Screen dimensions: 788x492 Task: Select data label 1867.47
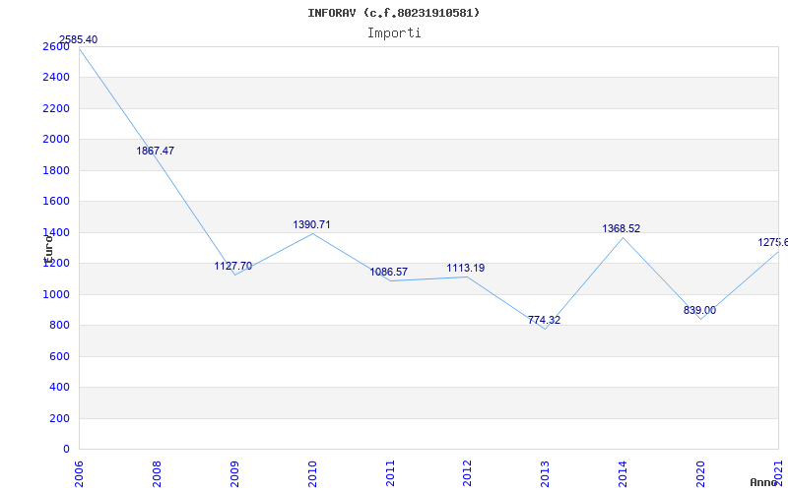point(156,151)
